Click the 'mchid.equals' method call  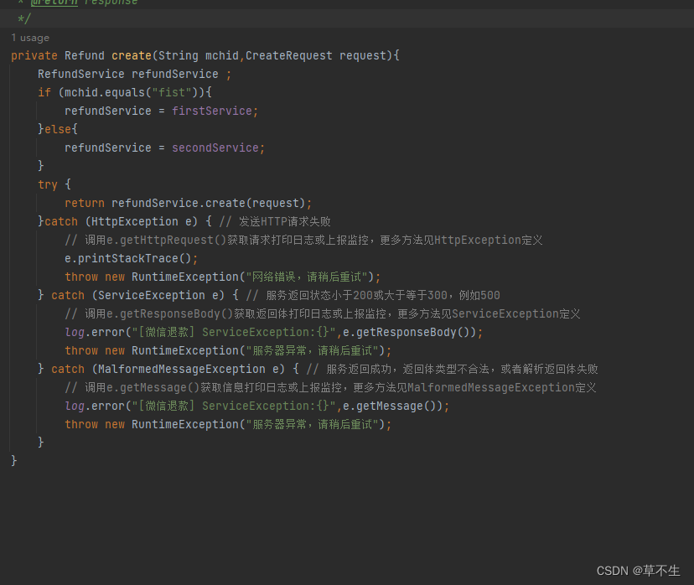(x=101, y=92)
